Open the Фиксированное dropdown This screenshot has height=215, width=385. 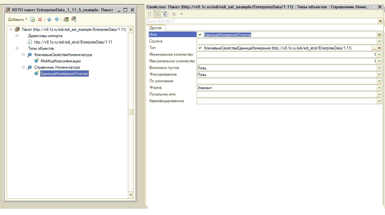coord(379,75)
